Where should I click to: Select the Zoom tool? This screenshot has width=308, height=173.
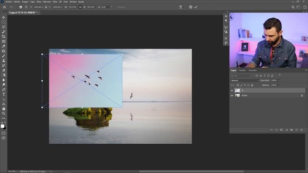pyautogui.click(x=3, y=113)
